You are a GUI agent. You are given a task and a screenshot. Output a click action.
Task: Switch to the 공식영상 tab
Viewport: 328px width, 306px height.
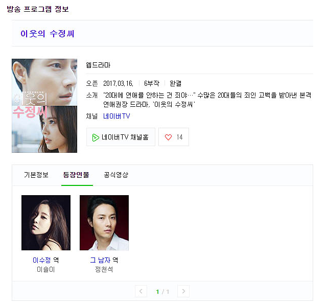click(116, 175)
